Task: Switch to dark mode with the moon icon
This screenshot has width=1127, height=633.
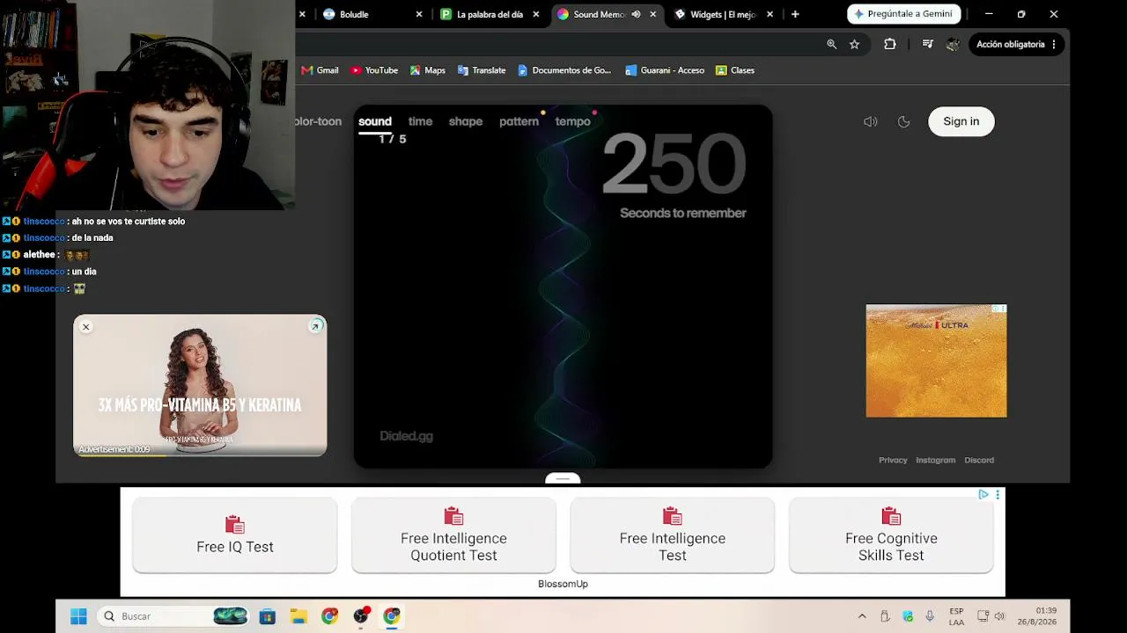Action: 903,122
